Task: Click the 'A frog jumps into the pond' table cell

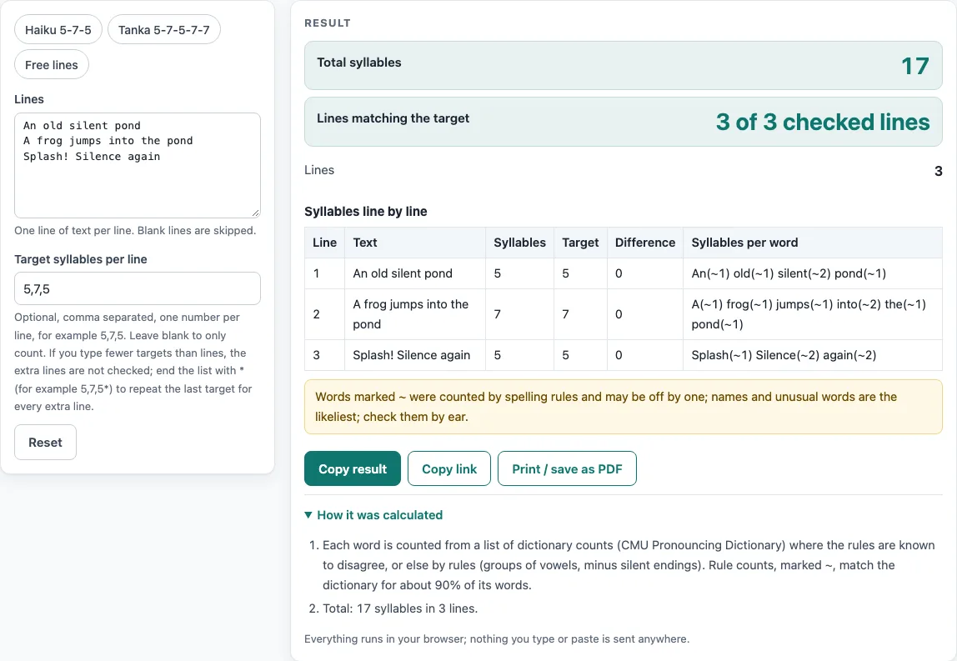Action: click(415, 314)
